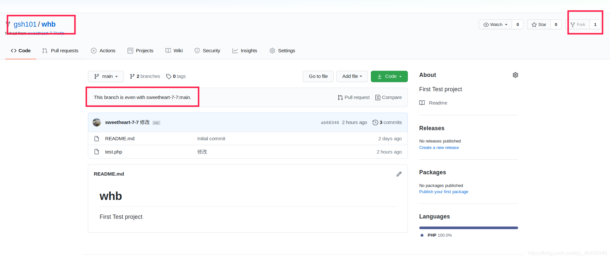Click the README.md file icon
This screenshot has width=610, height=259.
[97, 139]
